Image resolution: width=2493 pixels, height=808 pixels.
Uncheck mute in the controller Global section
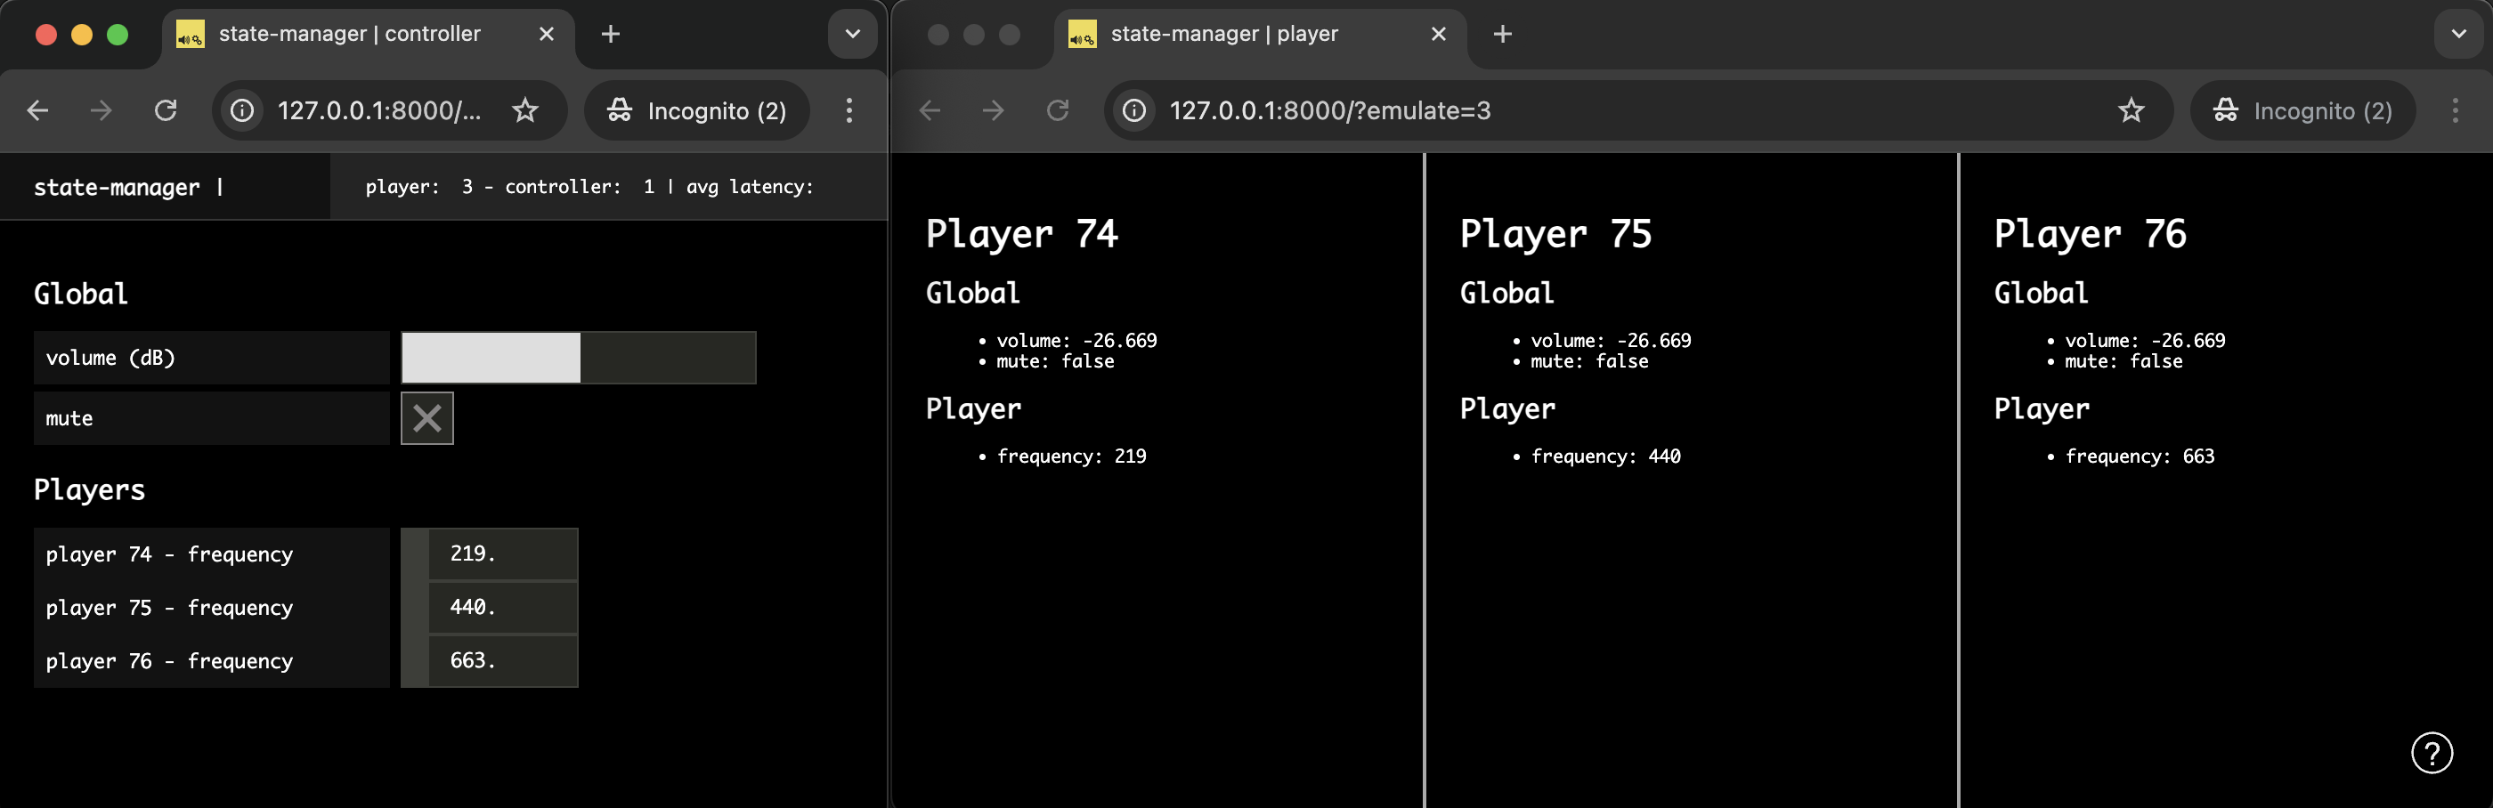tap(426, 417)
